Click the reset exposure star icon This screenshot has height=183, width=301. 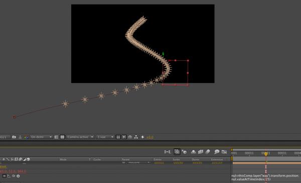[x=142, y=137]
